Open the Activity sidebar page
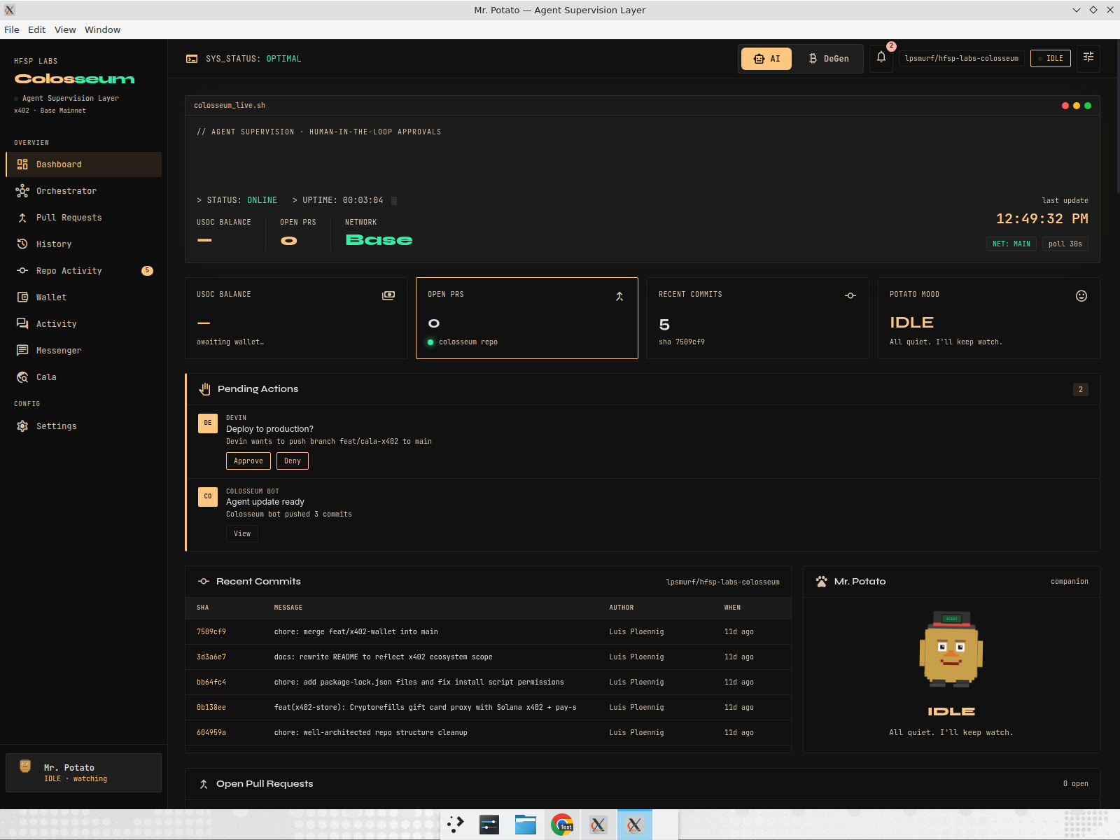Viewport: 1120px width, 840px height. click(84, 324)
